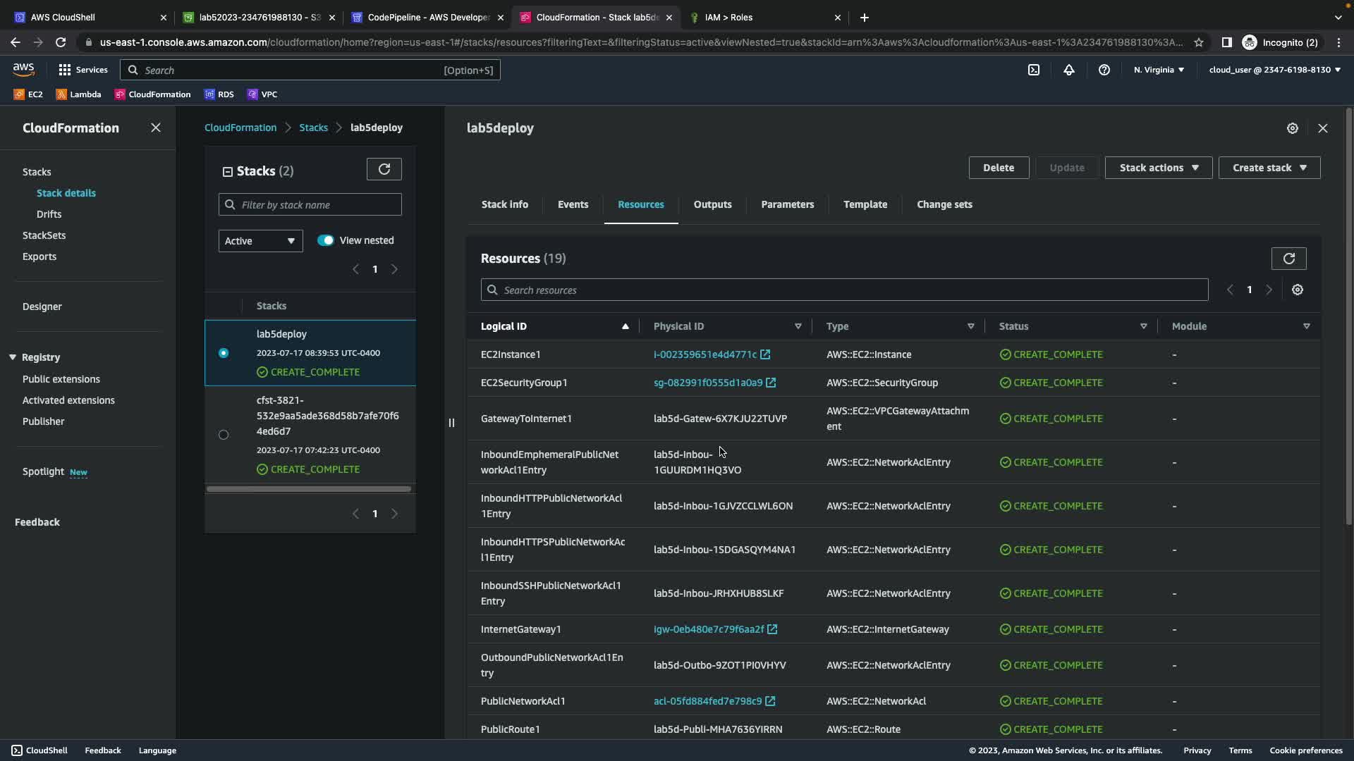
Task: Open stack panel settings gear icon
Action: (1292, 128)
